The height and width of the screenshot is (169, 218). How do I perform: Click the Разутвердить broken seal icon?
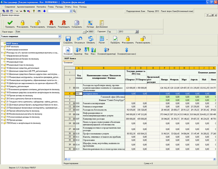[64, 24]
